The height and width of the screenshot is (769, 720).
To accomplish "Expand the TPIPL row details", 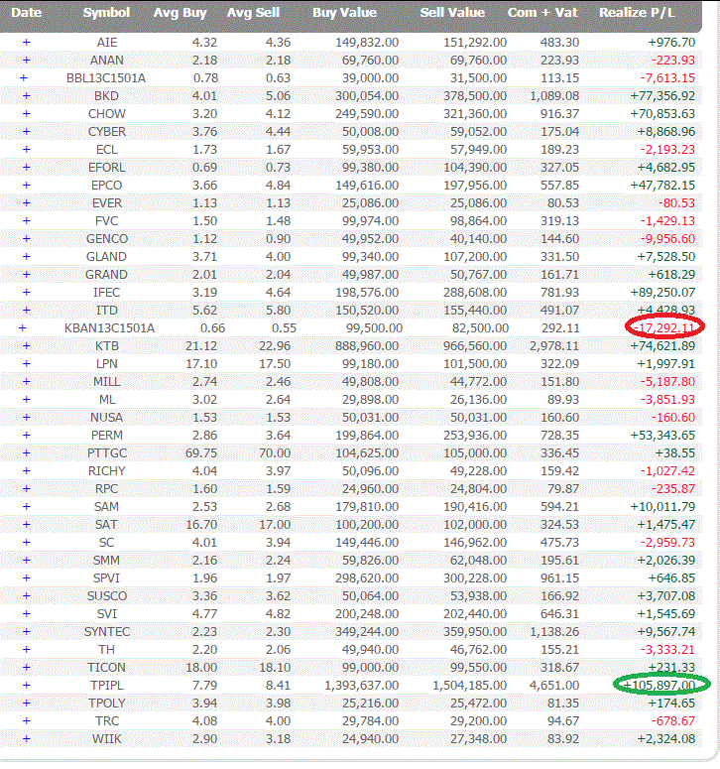I will pos(27,685).
